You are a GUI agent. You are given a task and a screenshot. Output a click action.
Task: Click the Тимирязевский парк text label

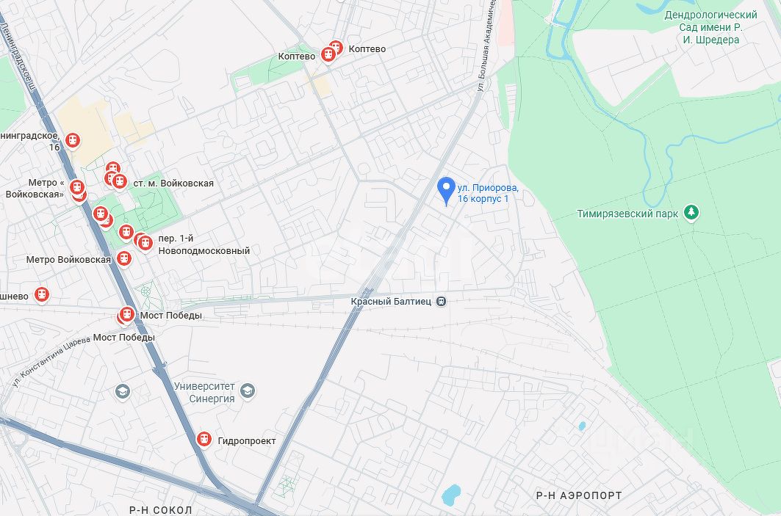(x=627, y=214)
